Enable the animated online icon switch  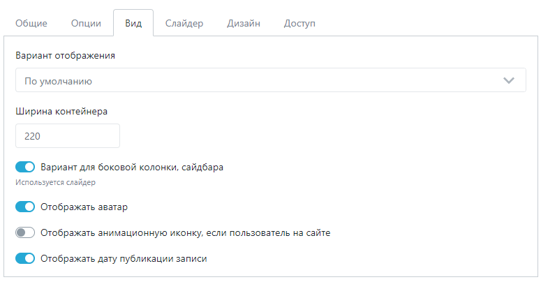[x=25, y=232]
